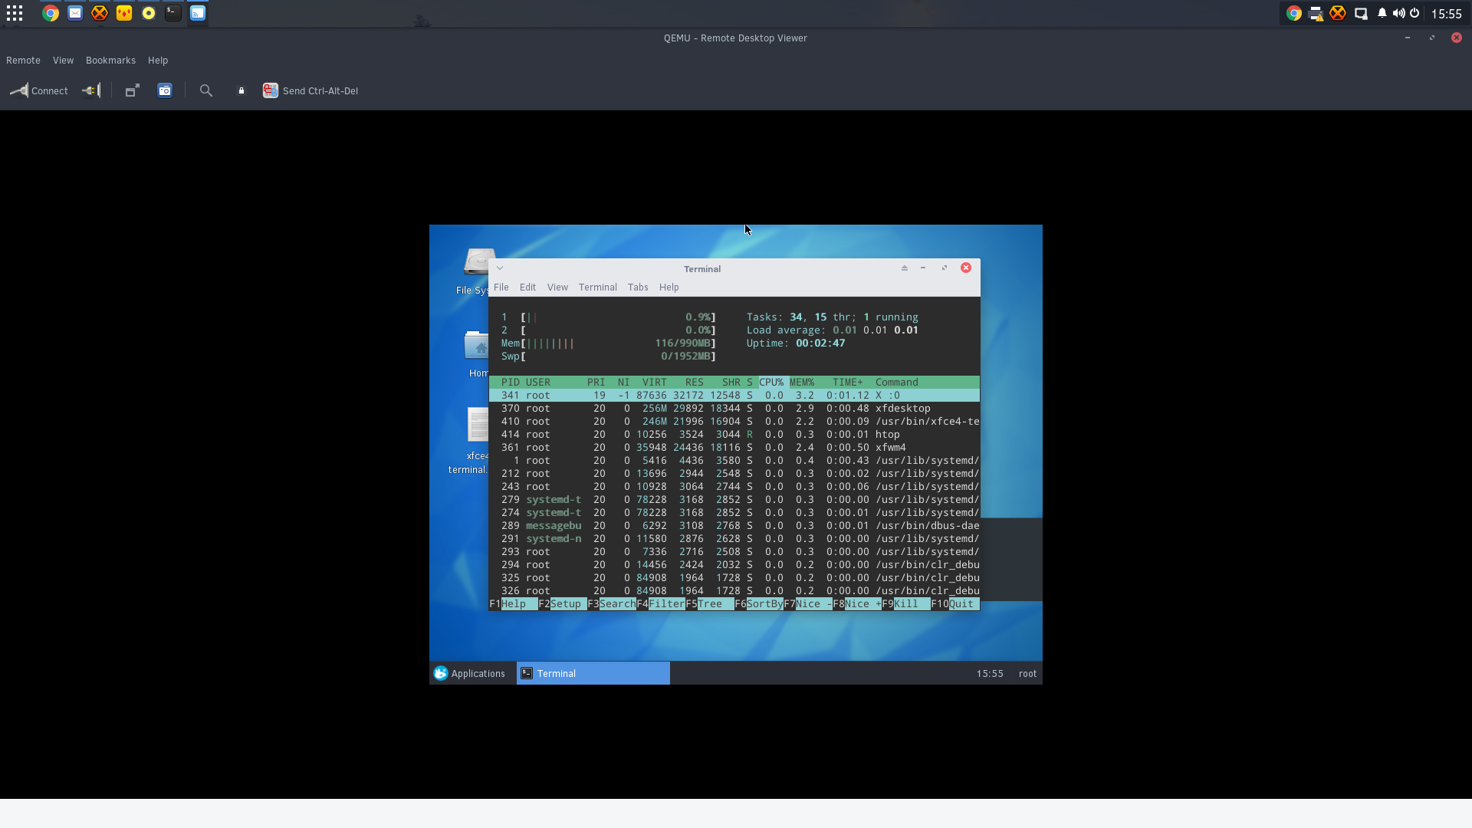This screenshot has width=1472, height=828.
Task: Show notifications via the bell icon
Action: pos(1382,13)
